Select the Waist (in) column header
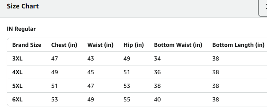 tap(100, 45)
